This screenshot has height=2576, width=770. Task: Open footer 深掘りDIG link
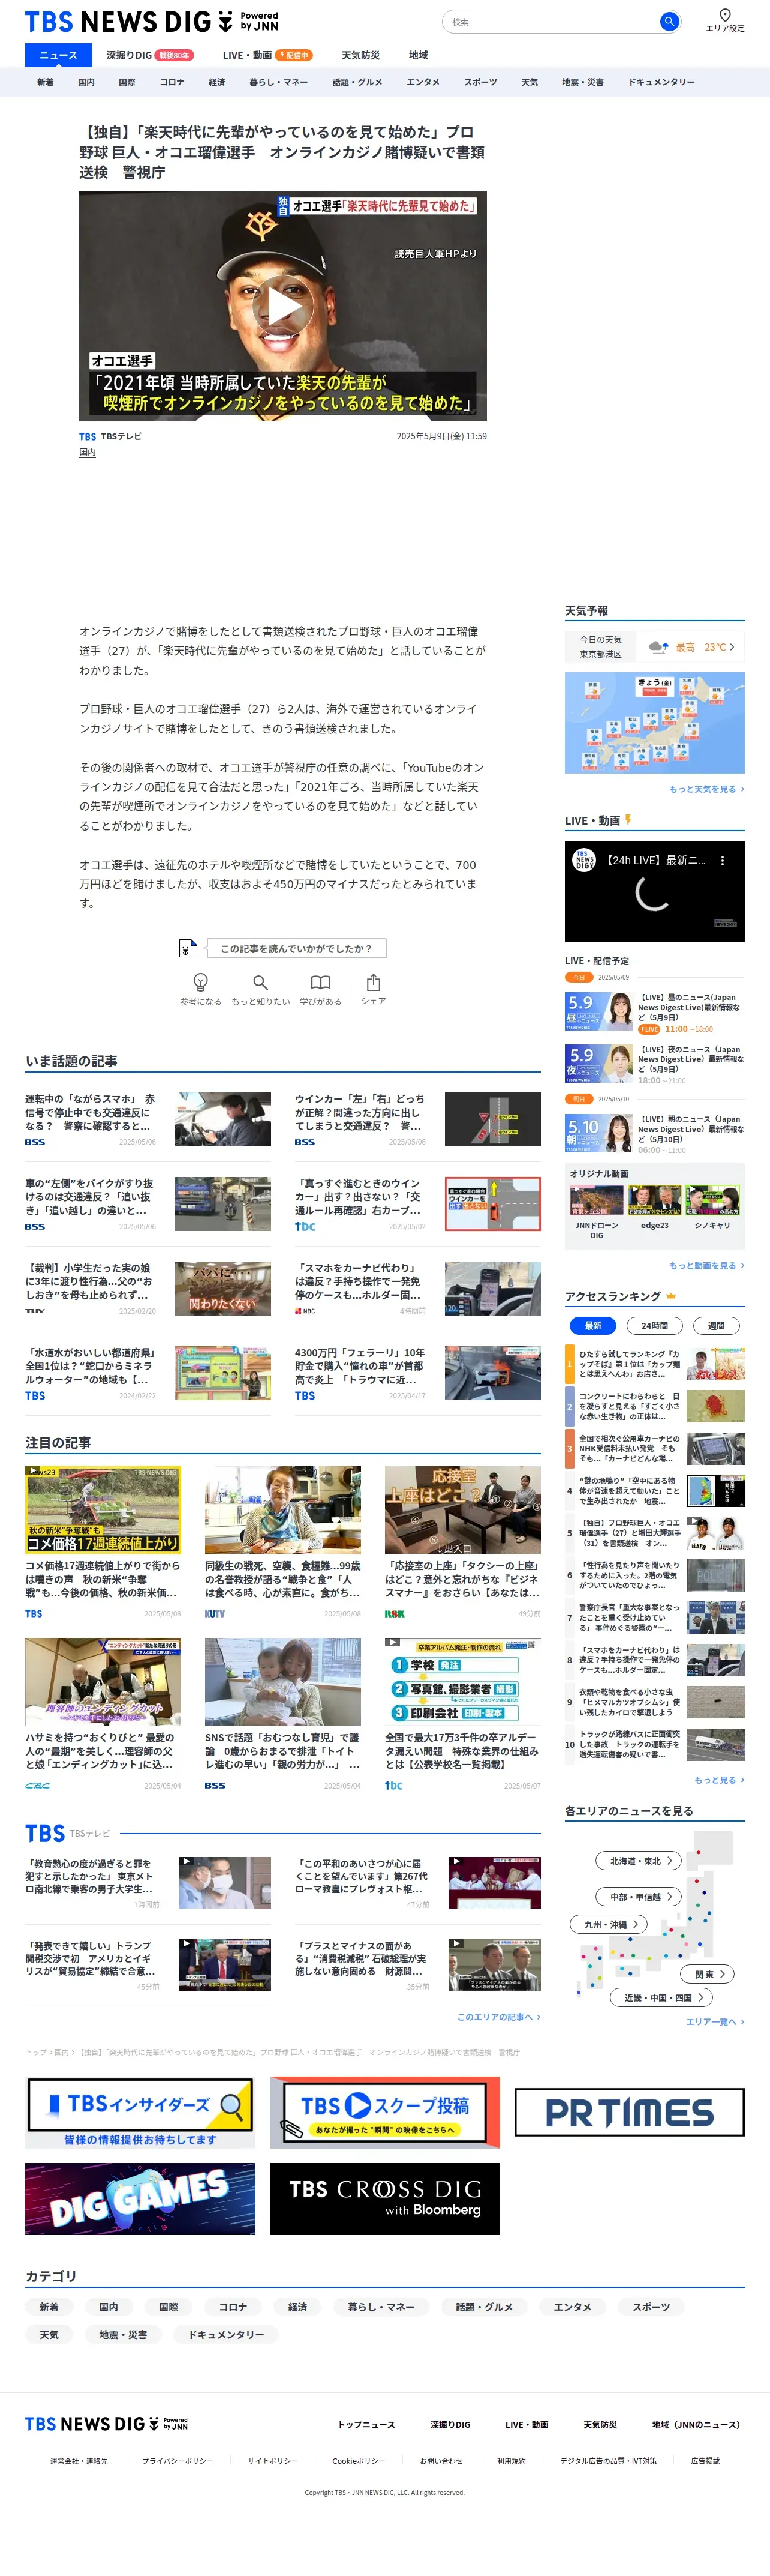click(x=450, y=2424)
